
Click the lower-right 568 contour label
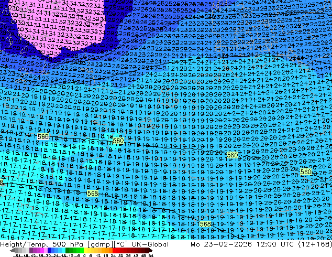205,224
